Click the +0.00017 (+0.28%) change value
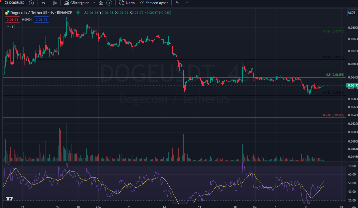This screenshot has width=358, height=208. click(x=158, y=12)
